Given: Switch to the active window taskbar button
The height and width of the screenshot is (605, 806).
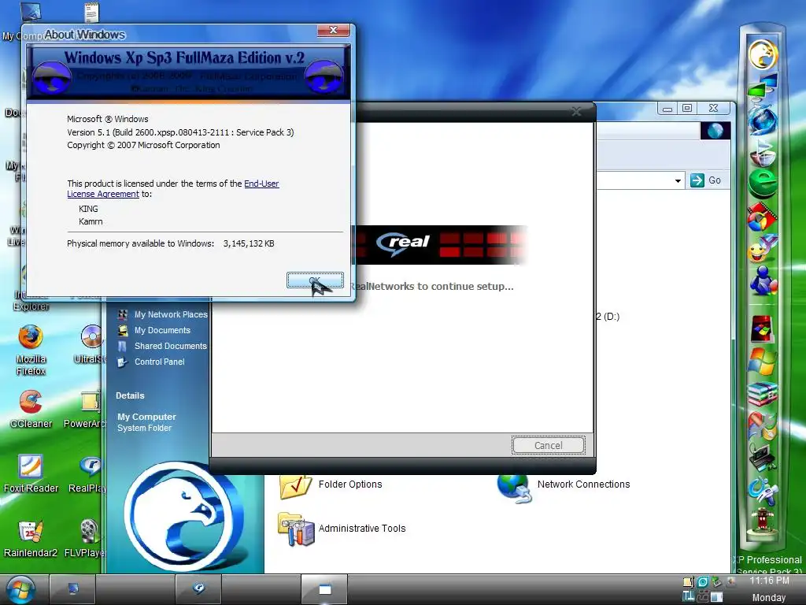Looking at the screenshot, I should pos(324,589).
